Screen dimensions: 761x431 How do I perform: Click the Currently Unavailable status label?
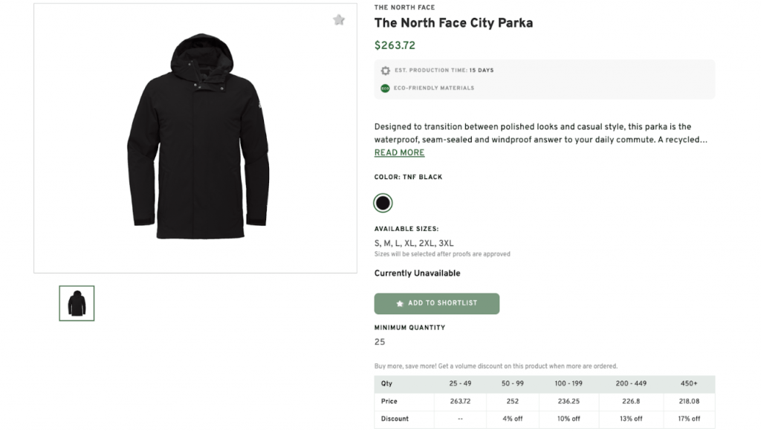(417, 273)
